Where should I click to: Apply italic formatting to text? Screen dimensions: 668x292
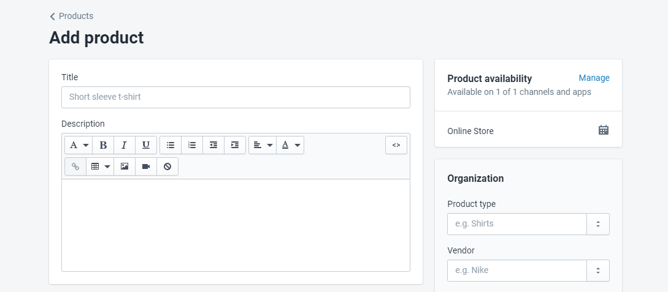(124, 145)
